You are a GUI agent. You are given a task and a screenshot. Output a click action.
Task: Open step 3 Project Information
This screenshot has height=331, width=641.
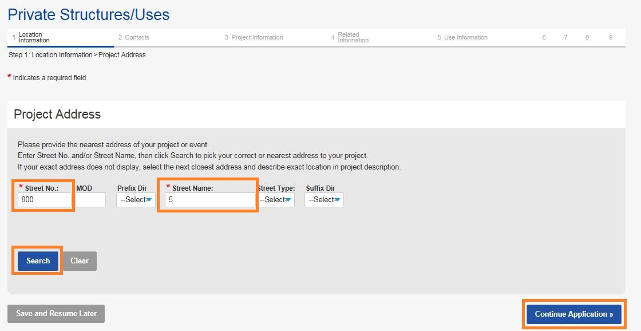[x=254, y=38]
